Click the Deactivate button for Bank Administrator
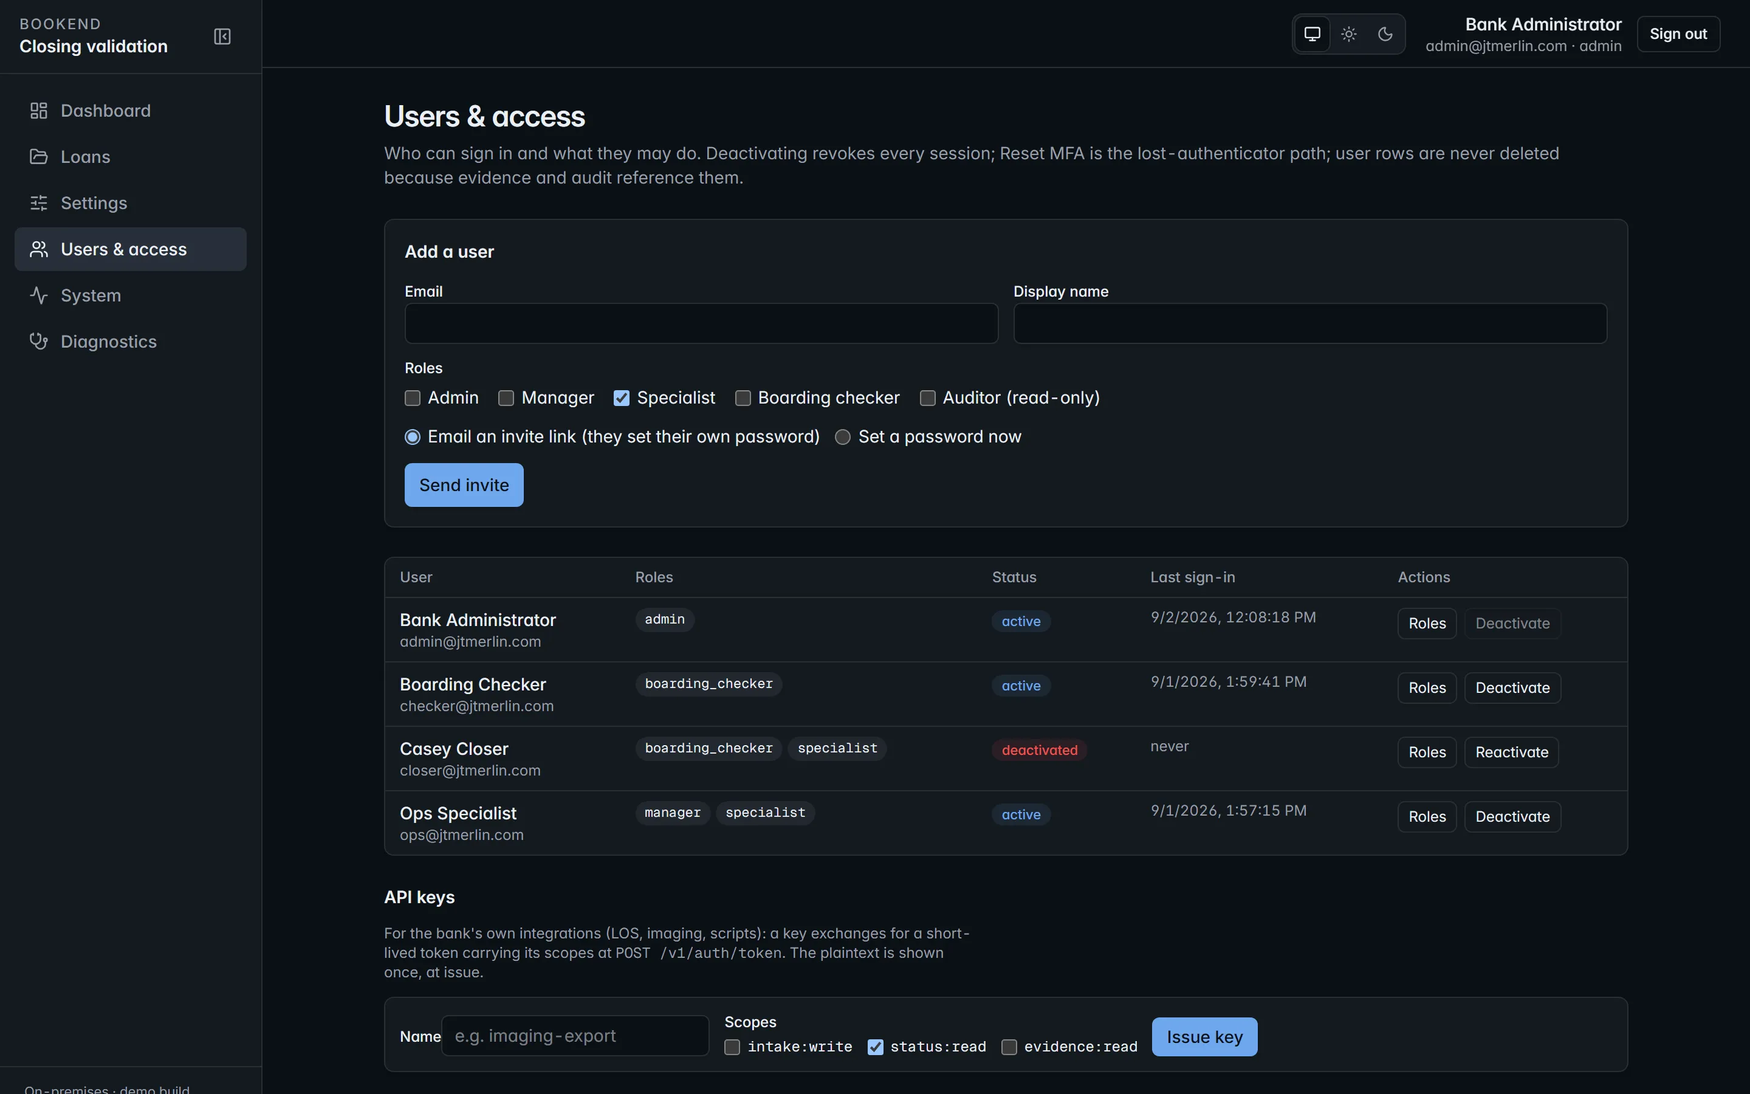This screenshot has height=1094, width=1750. tap(1512, 624)
